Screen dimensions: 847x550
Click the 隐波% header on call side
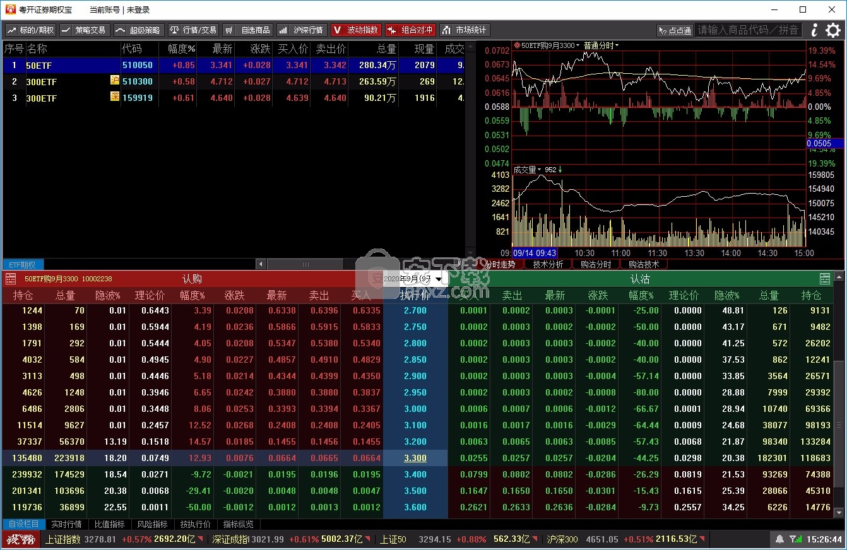pos(108,295)
